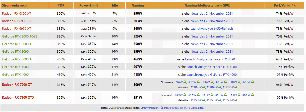The image size is (306, 112).
Task: Click the 297W gaming value
Action: [x=138, y=67]
